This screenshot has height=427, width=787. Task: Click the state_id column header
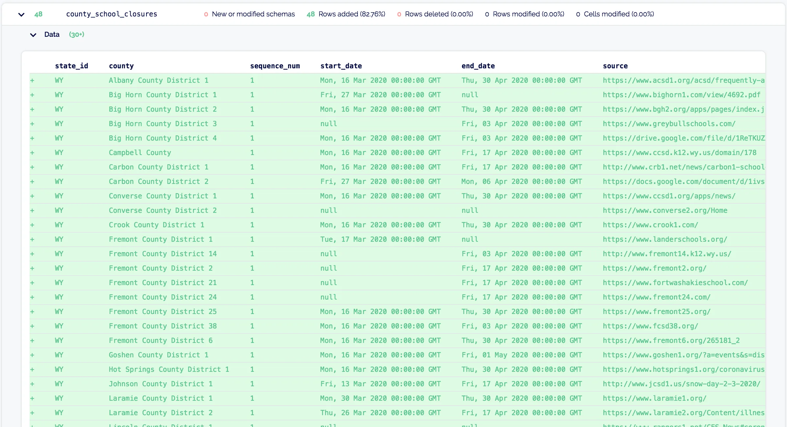(72, 66)
